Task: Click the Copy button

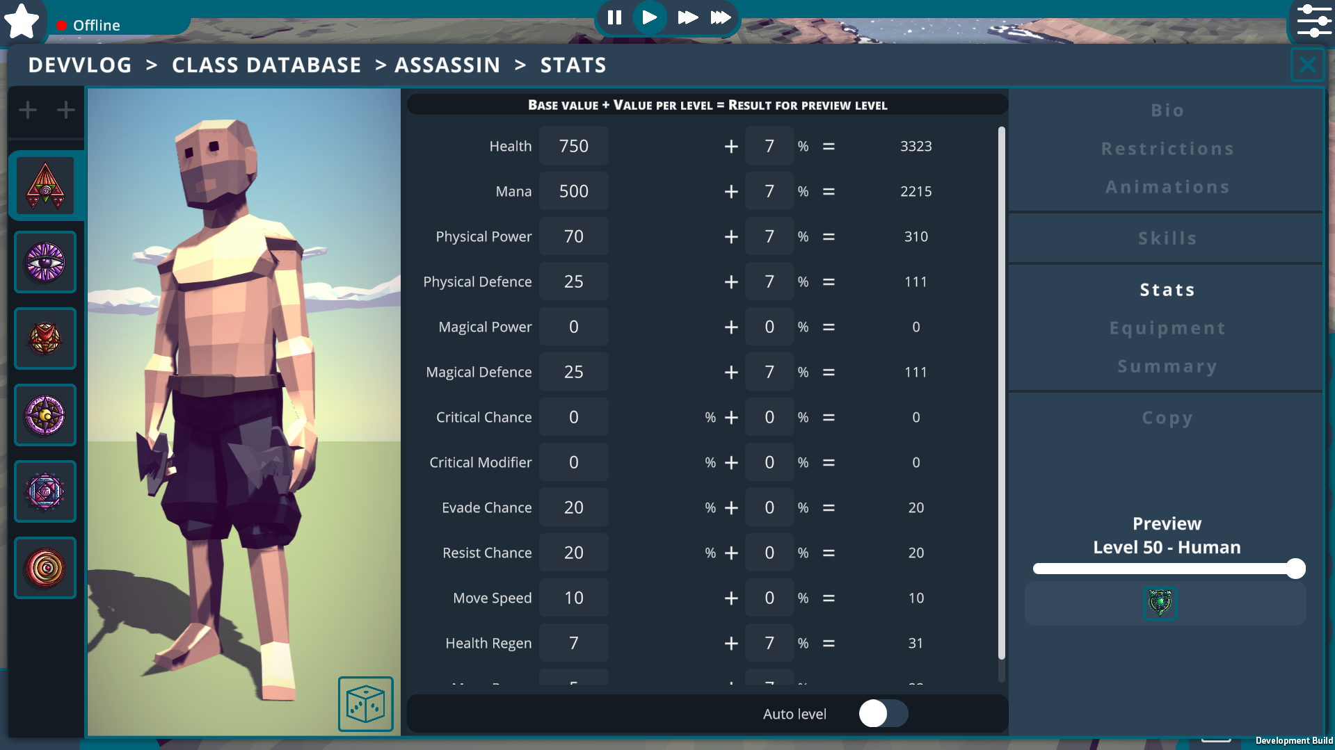Action: [x=1167, y=418]
